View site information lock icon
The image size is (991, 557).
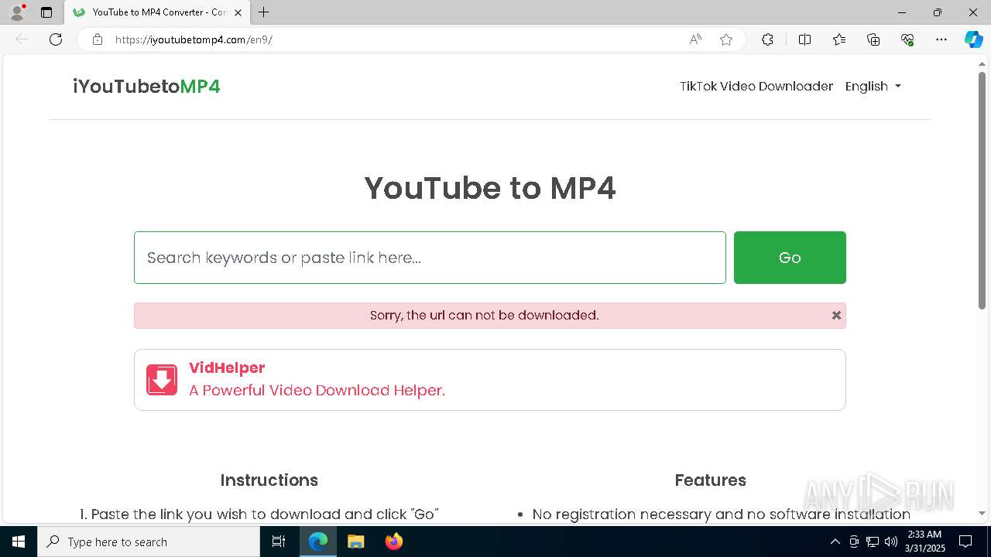pyautogui.click(x=97, y=39)
